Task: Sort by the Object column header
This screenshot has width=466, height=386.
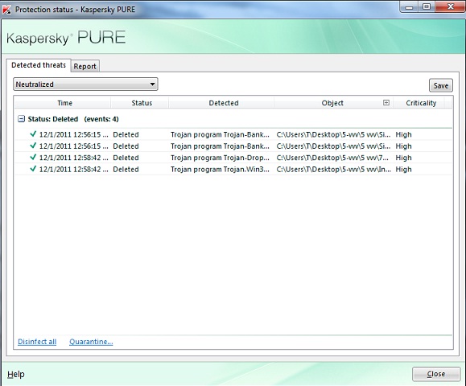Action: point(332,103)
